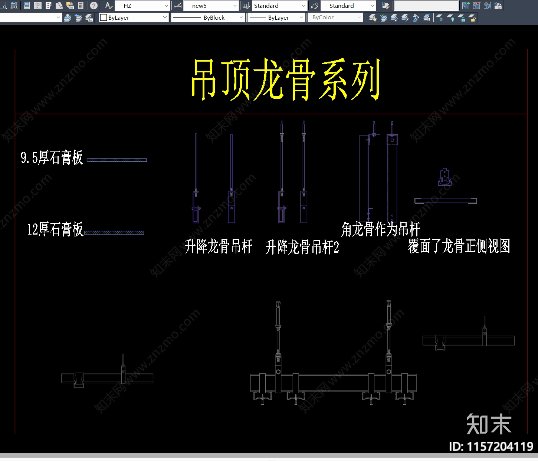Open the DesignCenter icon
Screen dimensions: 538x461
point(38,6)
